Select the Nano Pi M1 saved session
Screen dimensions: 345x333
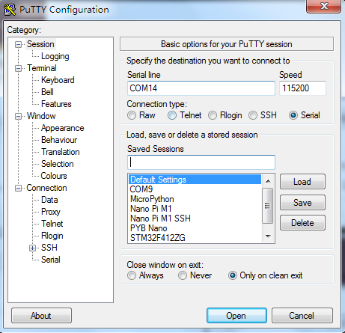[x=195, y=209]
